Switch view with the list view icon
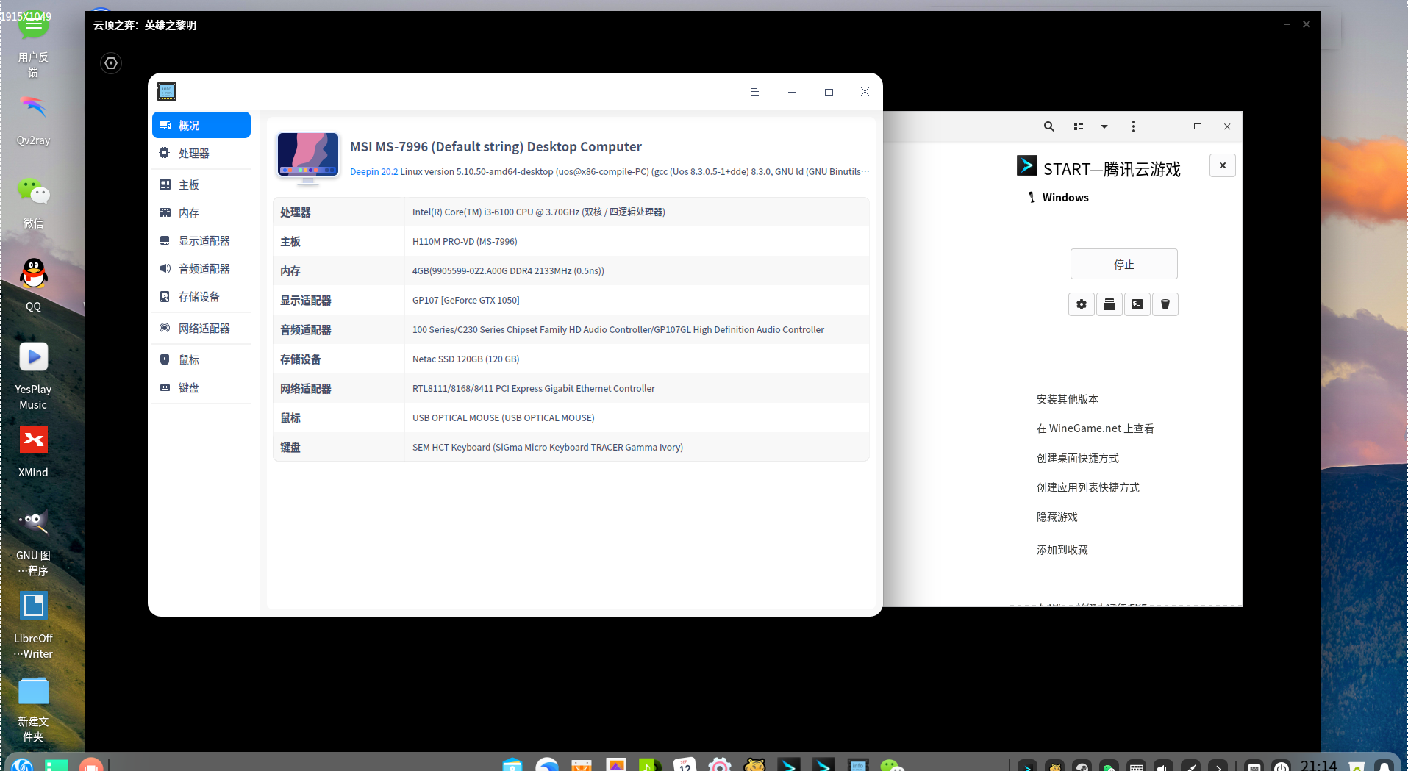This screenshot has width=1408, height=771. click(x=1079, y=126)
